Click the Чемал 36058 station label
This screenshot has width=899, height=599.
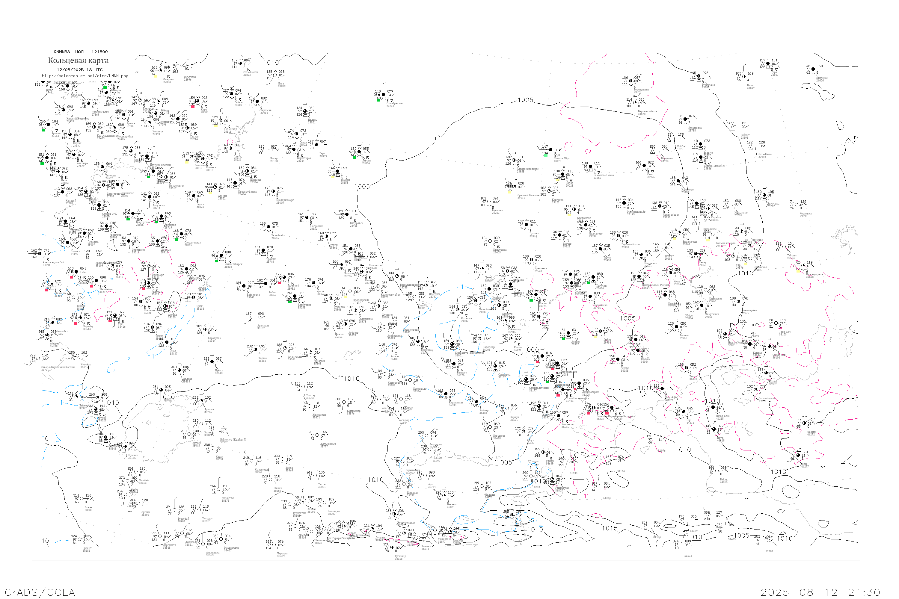tap(624, 369)
